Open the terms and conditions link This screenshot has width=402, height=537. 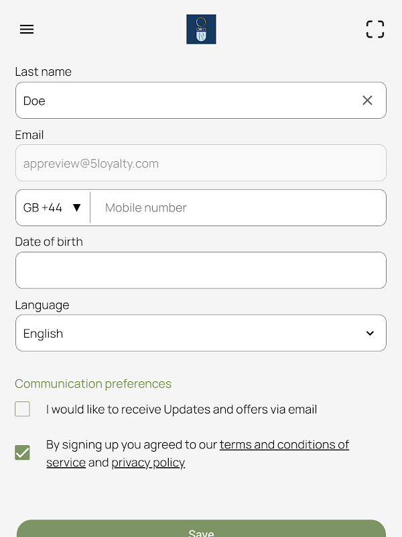tap(284, 445)
